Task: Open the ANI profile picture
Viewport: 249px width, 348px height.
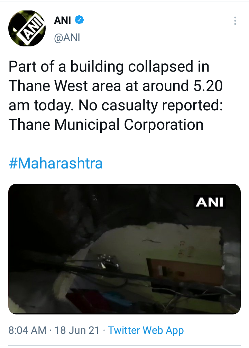Action: [27, 28]
